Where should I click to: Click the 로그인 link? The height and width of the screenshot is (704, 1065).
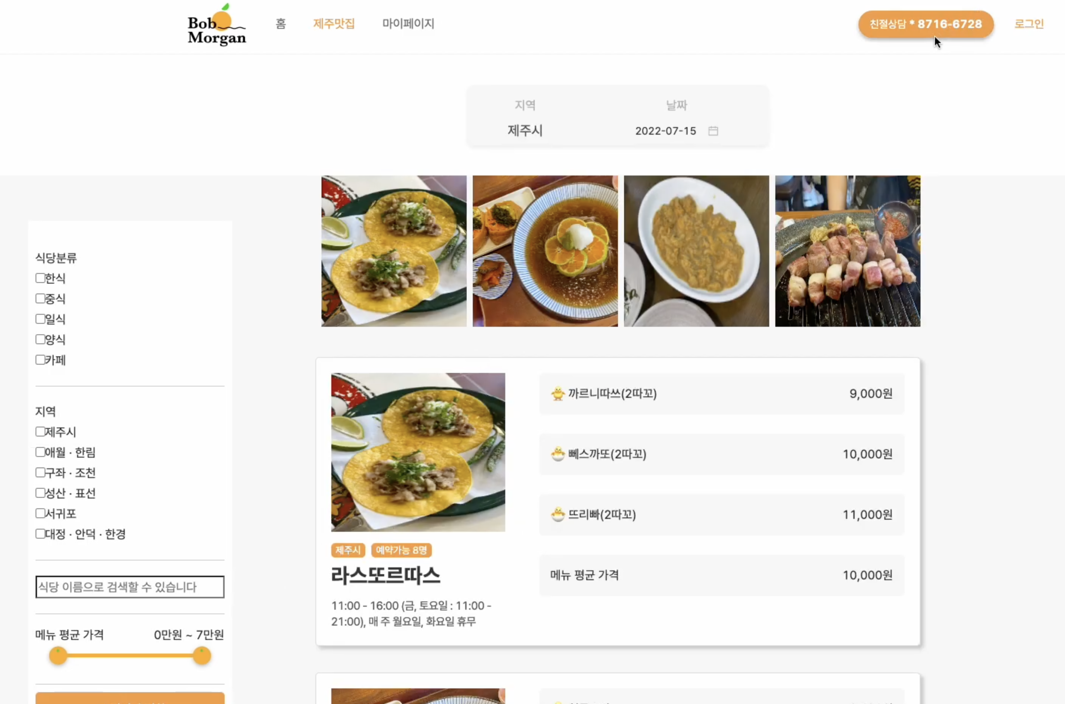[1029, 24]
